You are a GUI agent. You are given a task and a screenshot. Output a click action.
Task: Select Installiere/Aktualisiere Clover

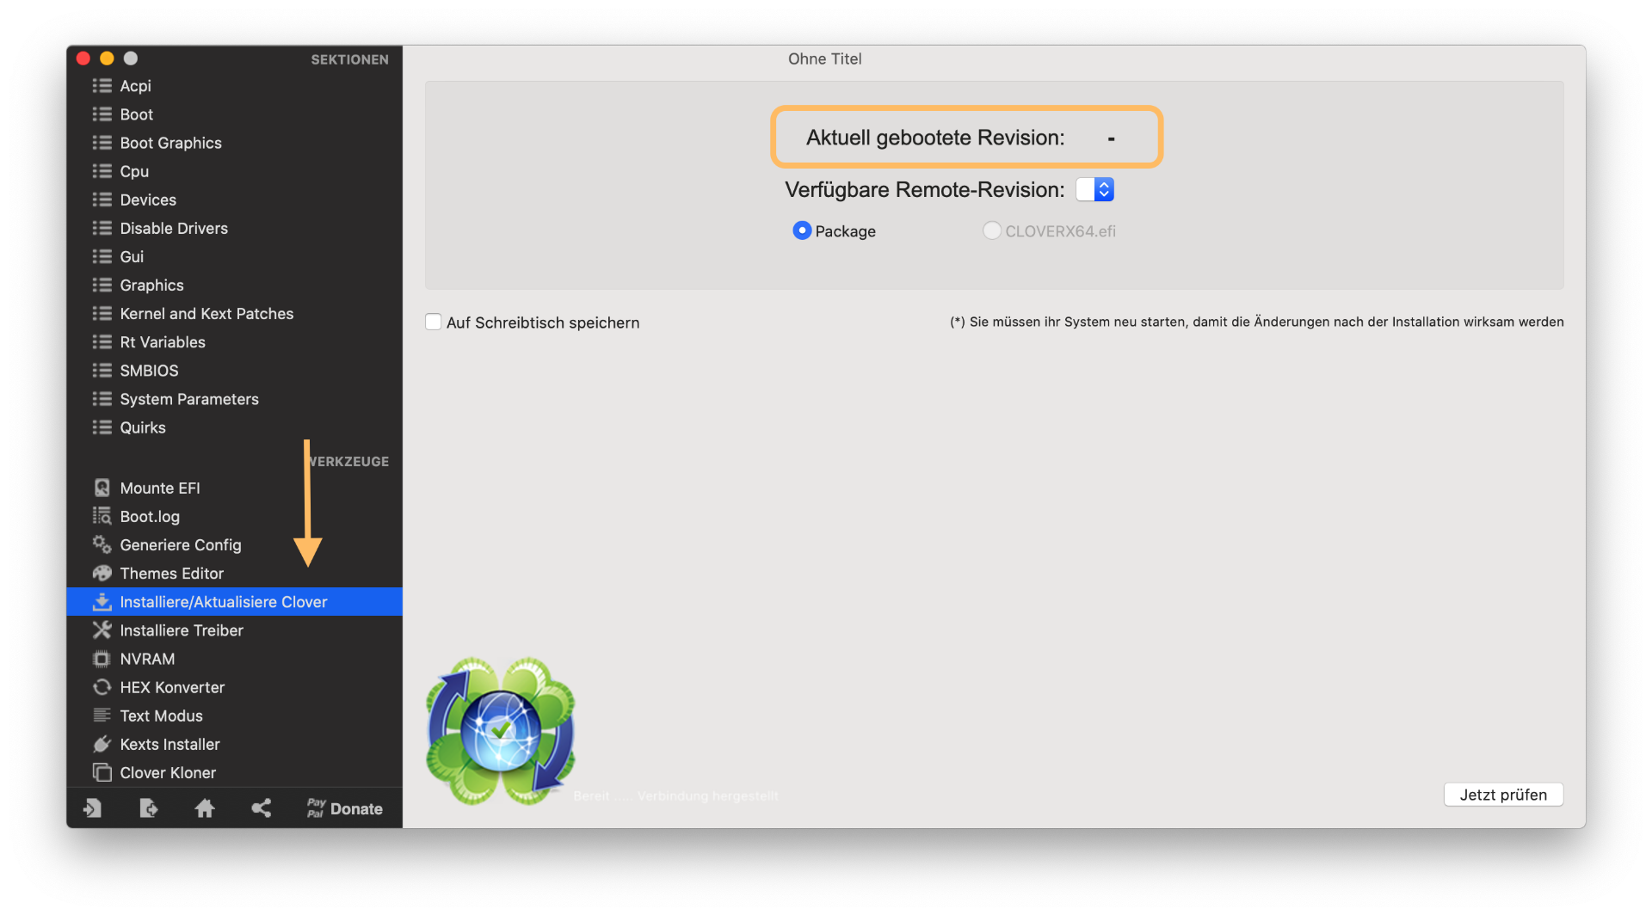[x=234, y=601]
